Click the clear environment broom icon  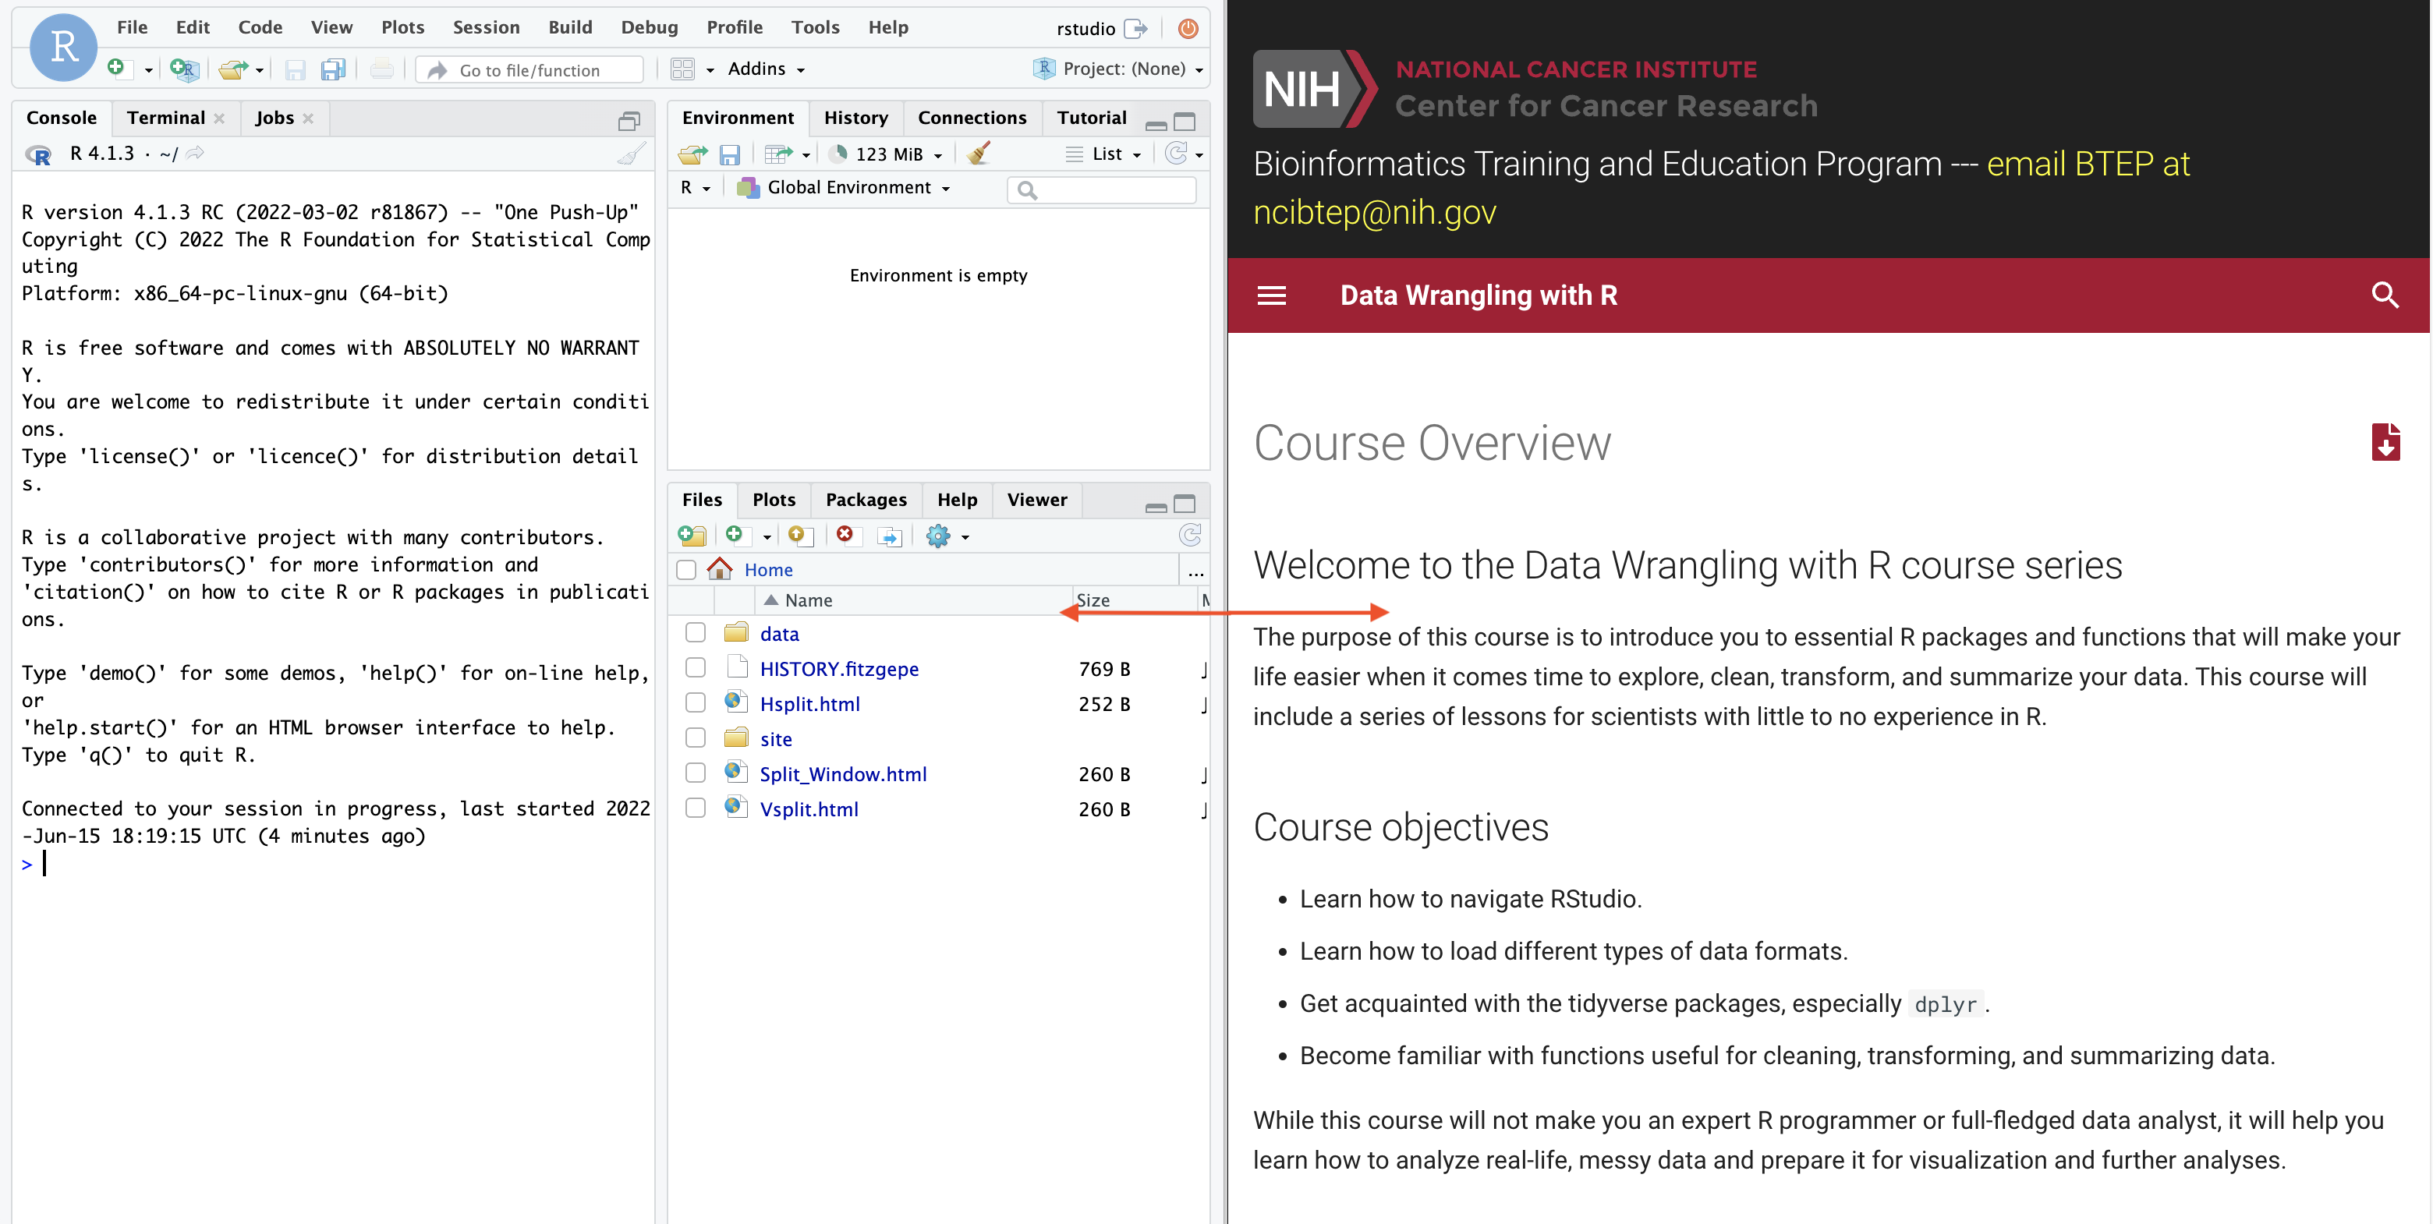979,153
